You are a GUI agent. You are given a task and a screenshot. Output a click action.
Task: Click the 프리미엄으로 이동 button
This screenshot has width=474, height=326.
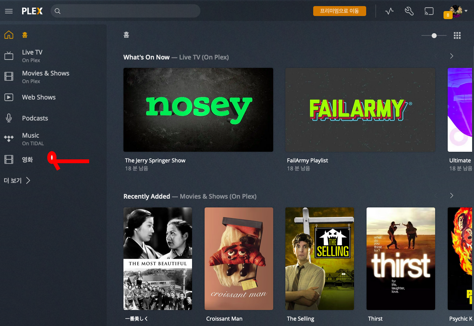click(x=339, y=11)
